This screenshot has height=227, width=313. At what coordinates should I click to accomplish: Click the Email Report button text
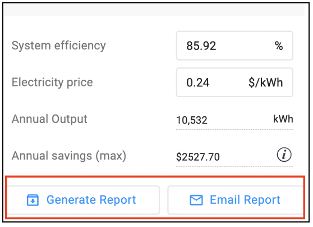tap(245, 200)
